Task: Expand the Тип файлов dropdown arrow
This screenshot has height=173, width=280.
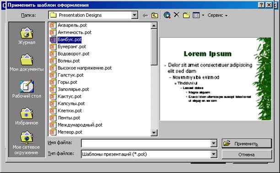Action: click(214, 154)
